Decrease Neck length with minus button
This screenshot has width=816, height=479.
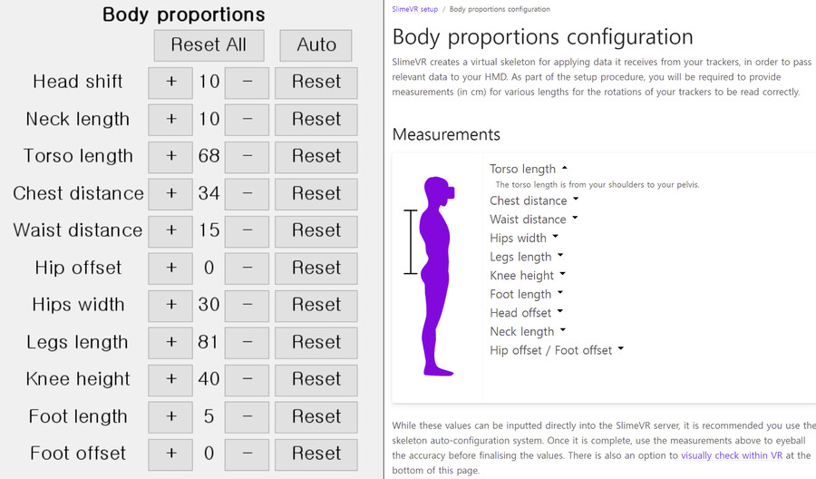tap(248, 120)
